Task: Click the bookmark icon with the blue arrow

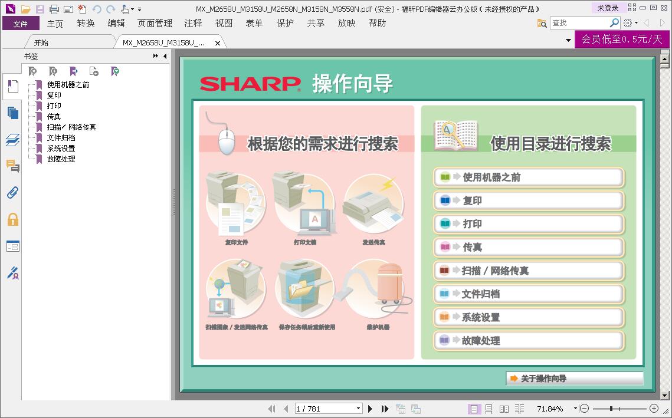Action: pos(74,71)
